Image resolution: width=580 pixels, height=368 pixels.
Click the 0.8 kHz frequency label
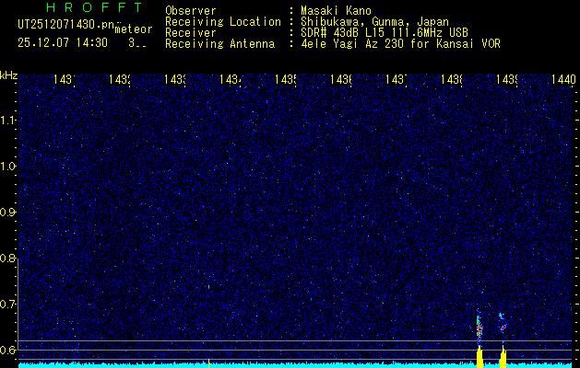[7, 259]
